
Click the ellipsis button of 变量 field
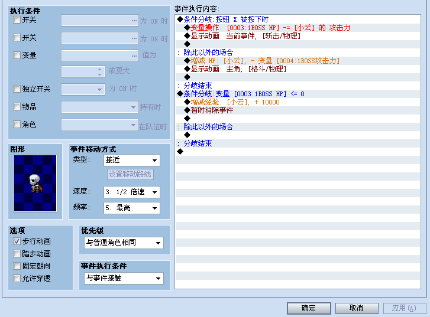134,55
